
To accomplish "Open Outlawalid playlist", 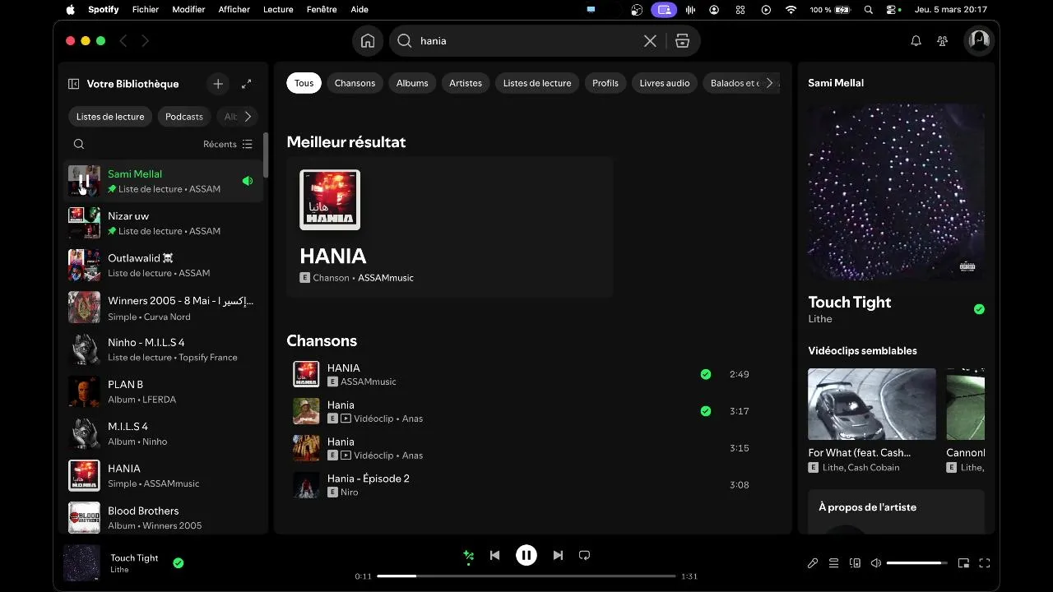I will 165,265.
